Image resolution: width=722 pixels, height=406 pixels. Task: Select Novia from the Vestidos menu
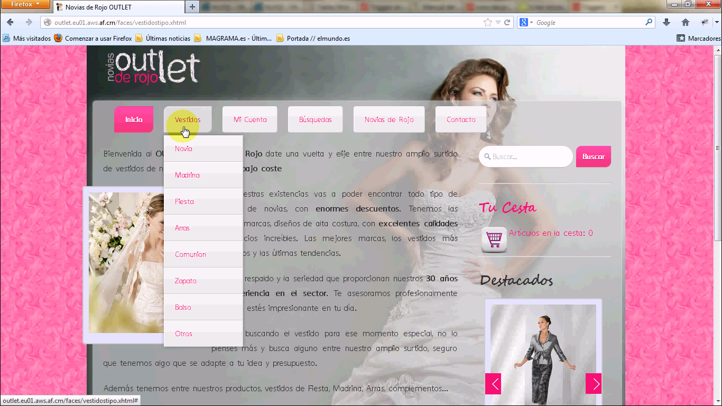tap(184, 149)
